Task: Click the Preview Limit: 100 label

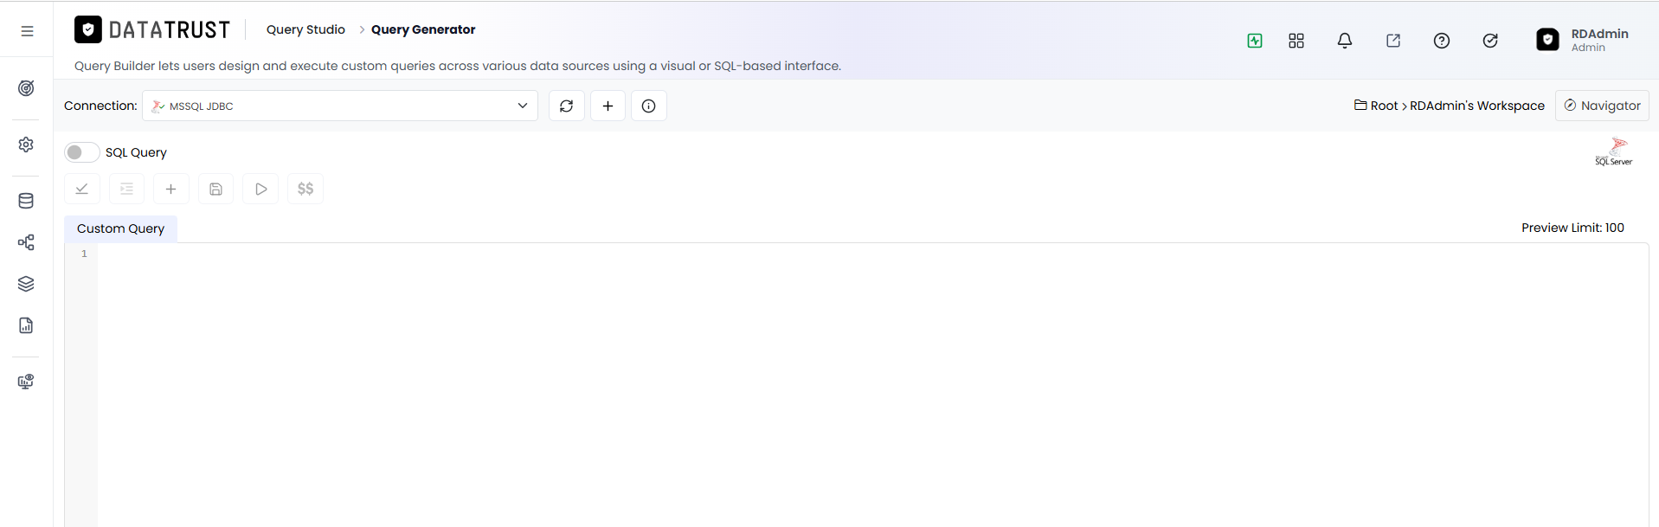Action: tap(1572, 228)
